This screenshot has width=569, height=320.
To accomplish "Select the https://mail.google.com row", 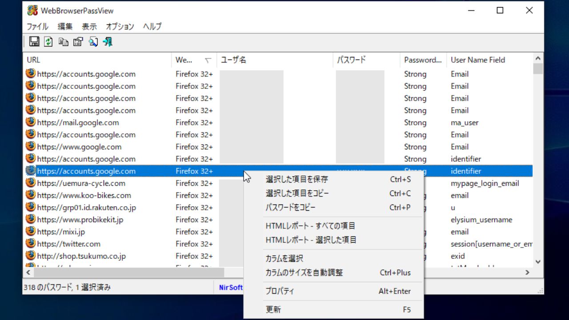I will 278,122.
